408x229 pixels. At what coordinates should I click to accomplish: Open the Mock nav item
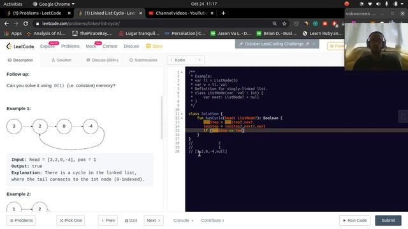coord(91,46)
